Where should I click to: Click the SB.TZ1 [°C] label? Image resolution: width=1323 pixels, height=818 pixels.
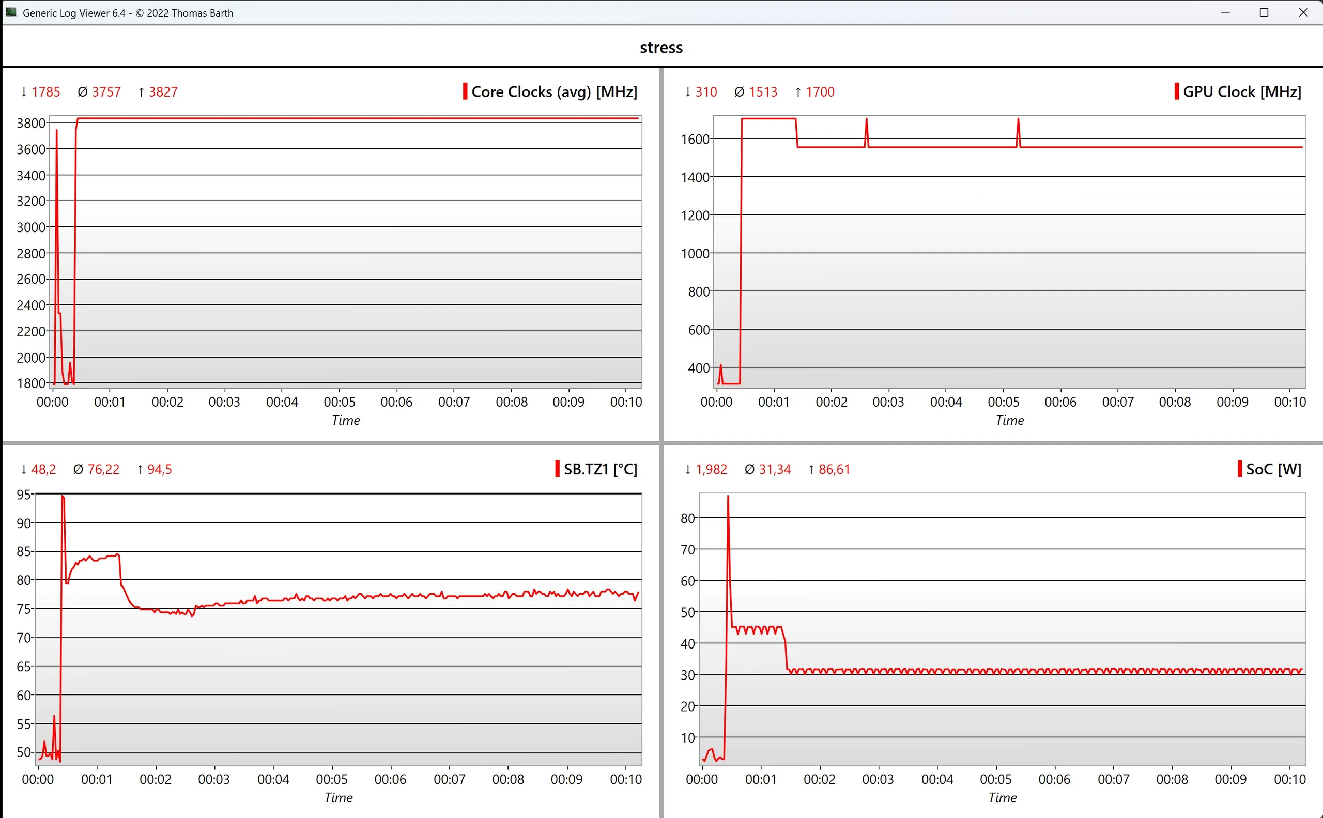pyautogui.click(x=600, y=469)
